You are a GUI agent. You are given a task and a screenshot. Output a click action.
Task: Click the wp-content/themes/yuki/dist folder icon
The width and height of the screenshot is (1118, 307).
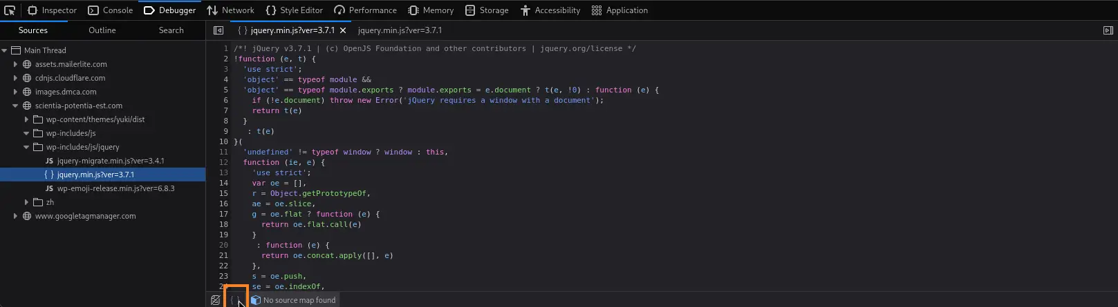coord(38,119)
